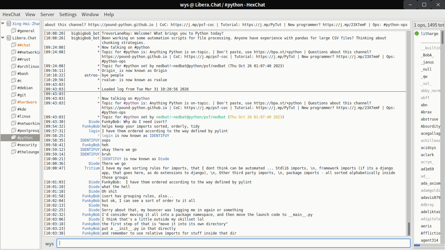Click the channel icon beside #security

13,145
